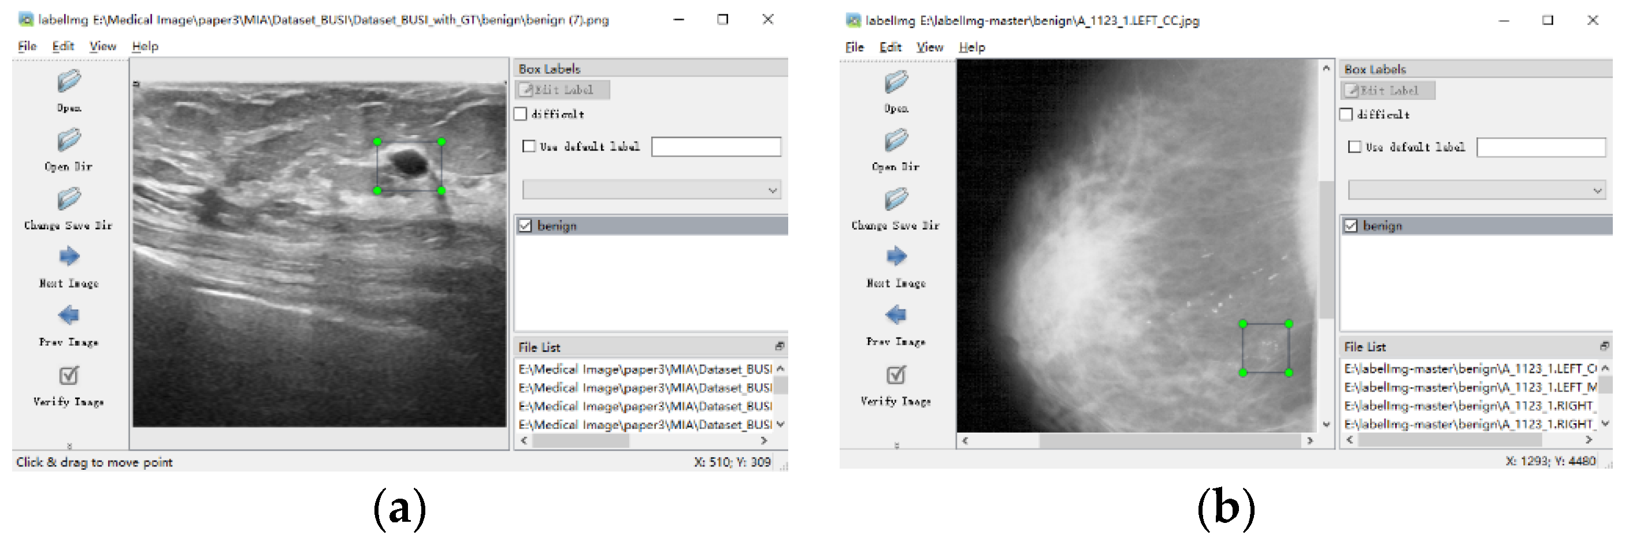Open File menu in window (b)
Image resolution: width=1629 pixels, height=546 pixels.
coord(854,47)
